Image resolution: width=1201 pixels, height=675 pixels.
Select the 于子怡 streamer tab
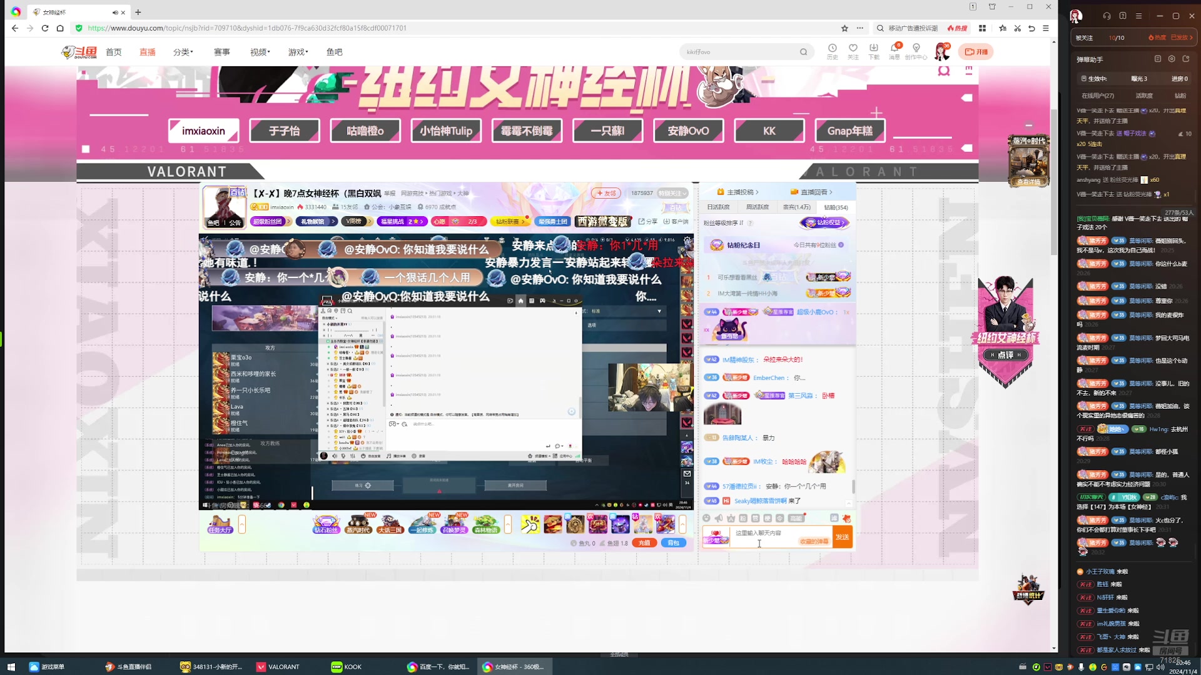285,131
